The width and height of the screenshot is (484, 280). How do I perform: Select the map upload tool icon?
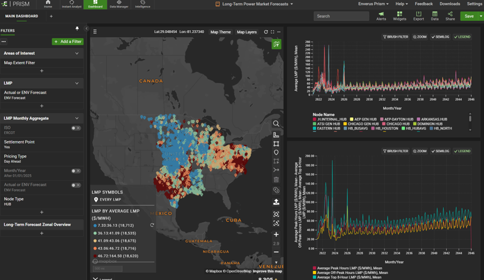[276, 202]
